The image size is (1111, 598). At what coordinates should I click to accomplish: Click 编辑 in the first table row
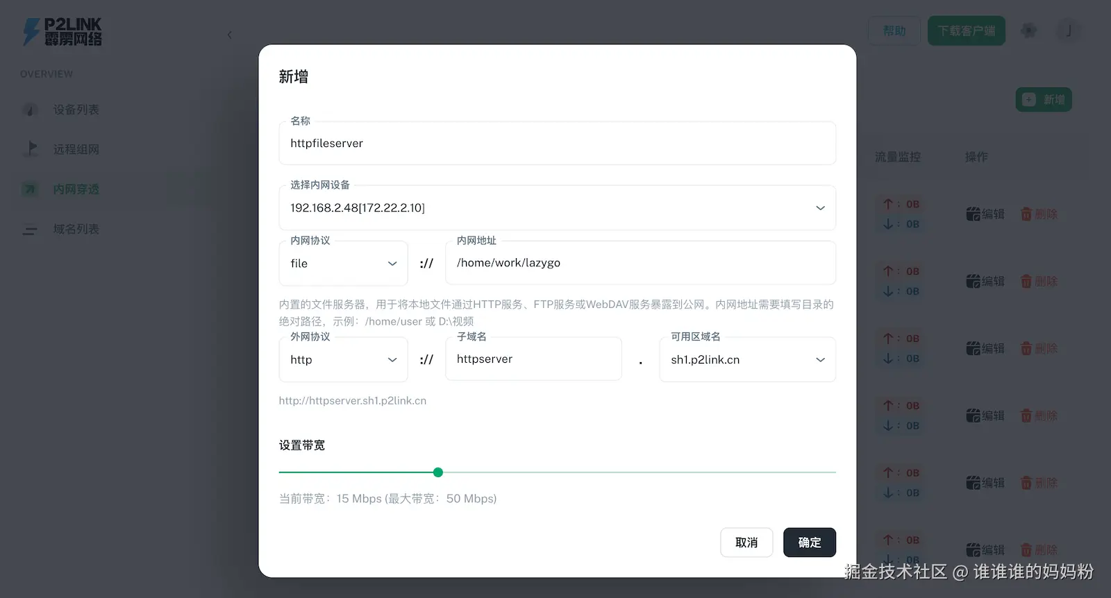point(985,214)
